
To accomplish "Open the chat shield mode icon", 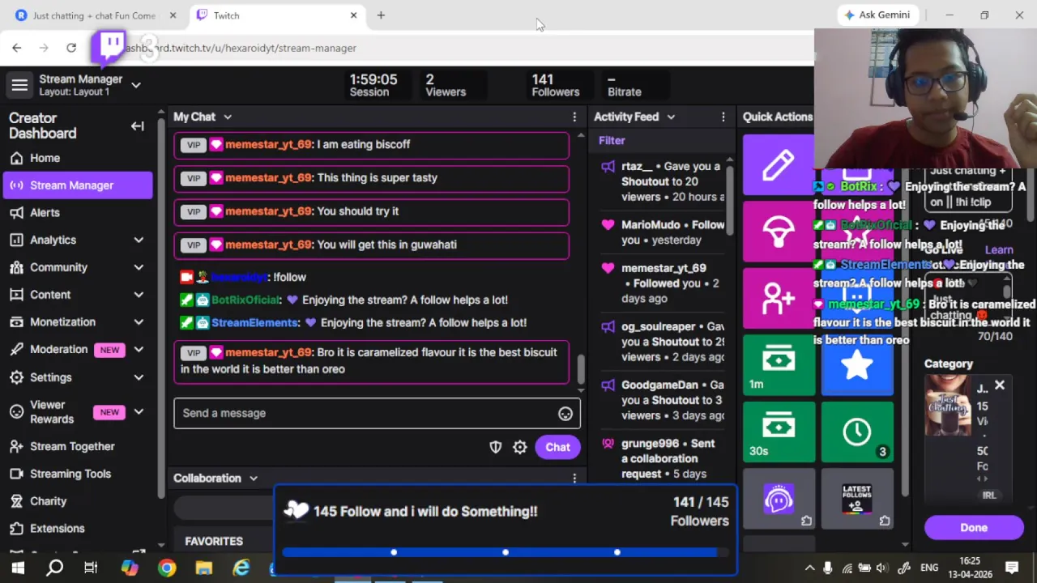I will pos(496,447).
